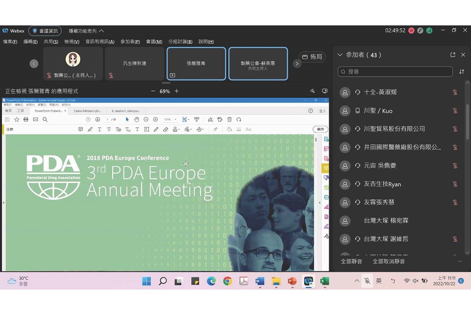Toggle mute for 川聖貿易股份有限公司

455,129
